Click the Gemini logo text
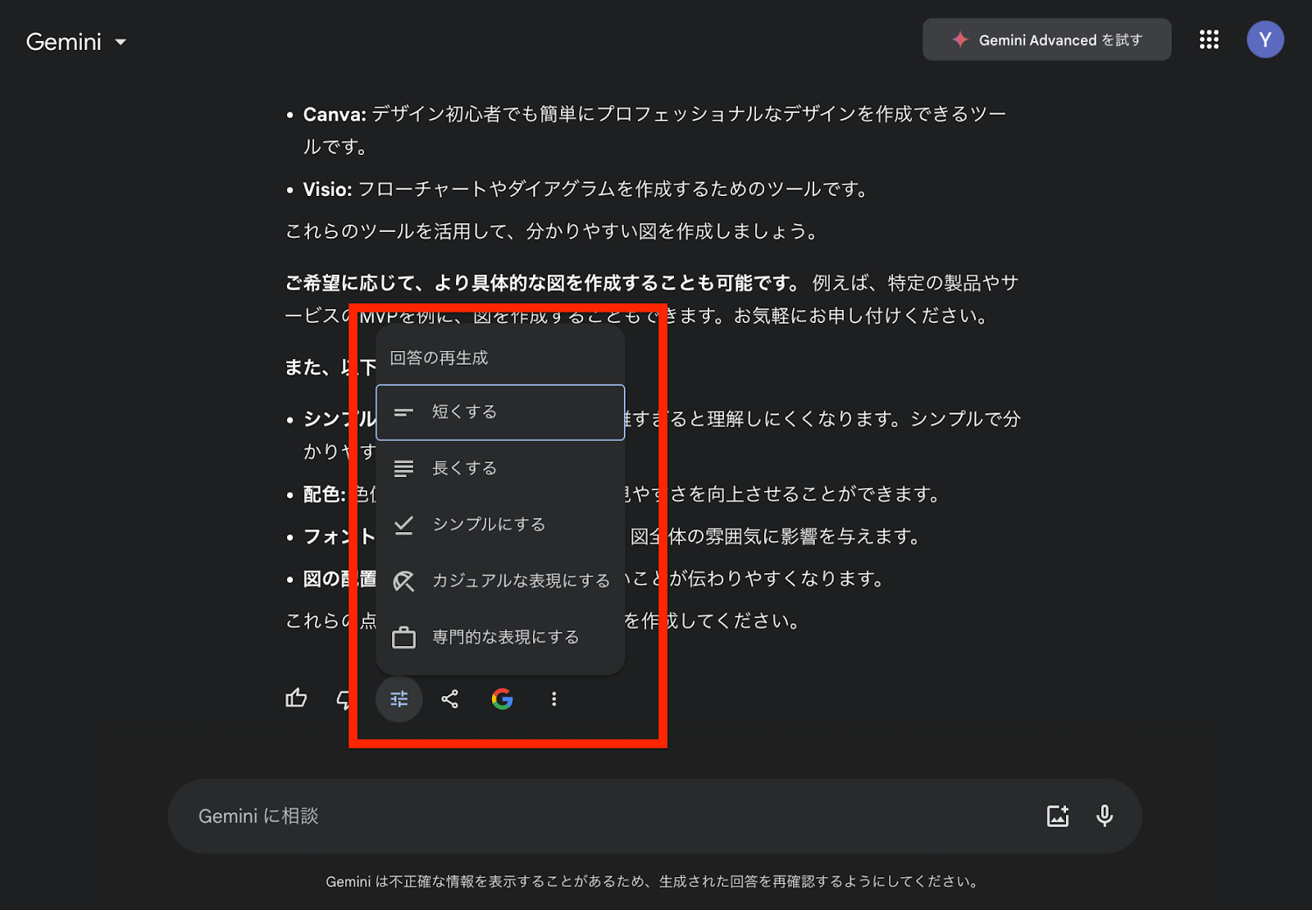 coord(64,42)
